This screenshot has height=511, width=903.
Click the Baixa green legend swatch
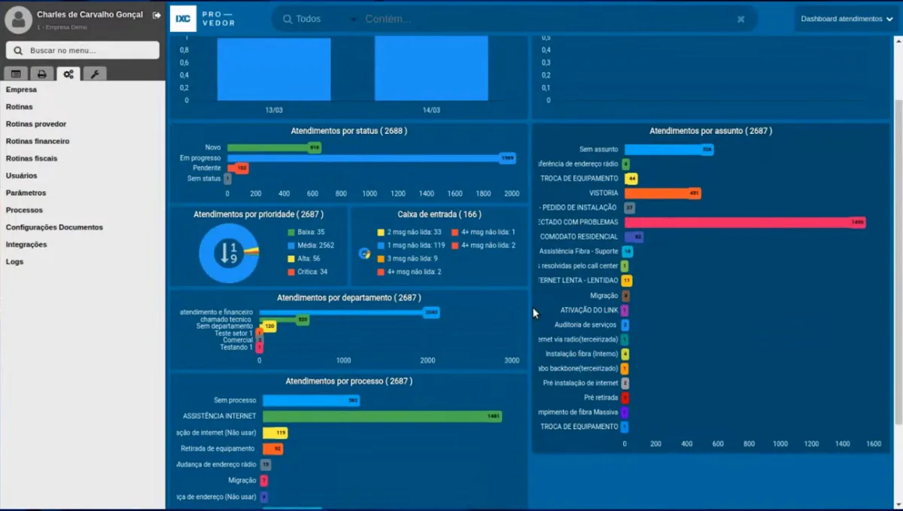click(x=291, y=233)
